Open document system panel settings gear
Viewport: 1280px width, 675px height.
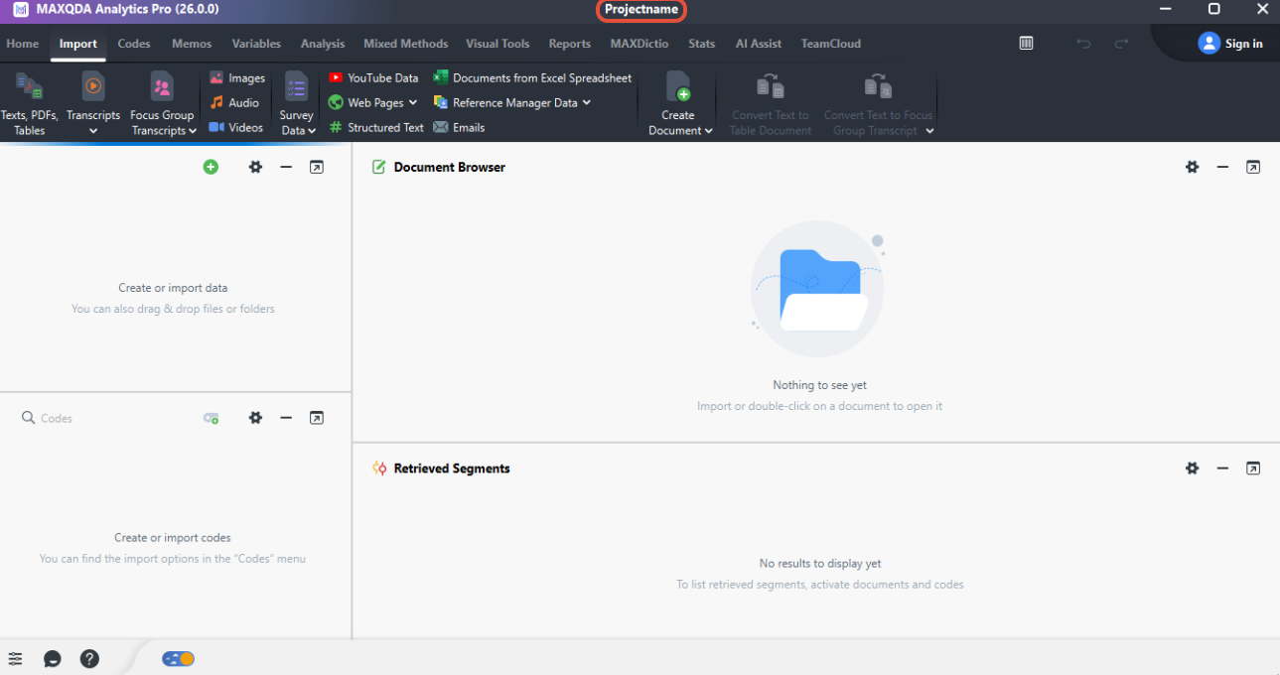[255, 168]
